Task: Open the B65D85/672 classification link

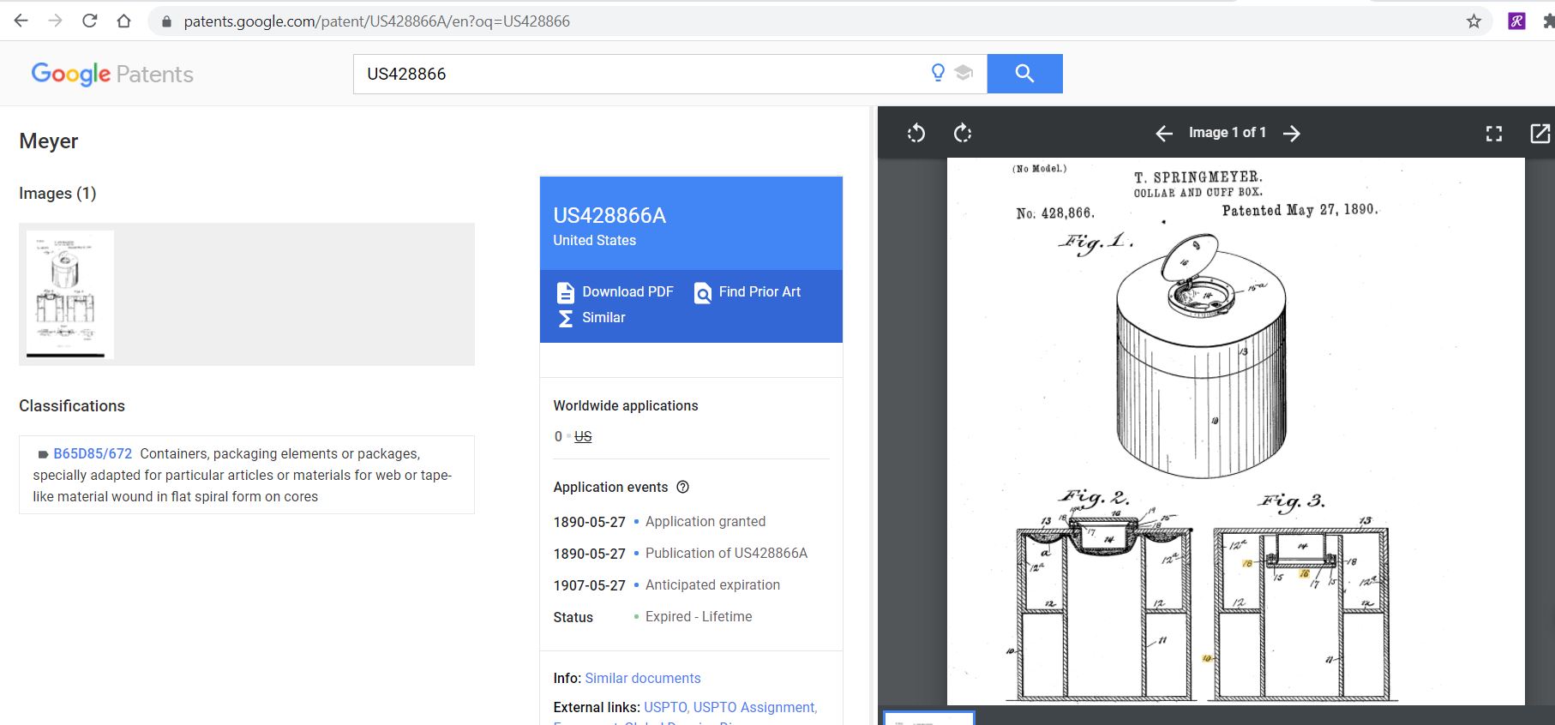Action: click(x=93, y=453)
